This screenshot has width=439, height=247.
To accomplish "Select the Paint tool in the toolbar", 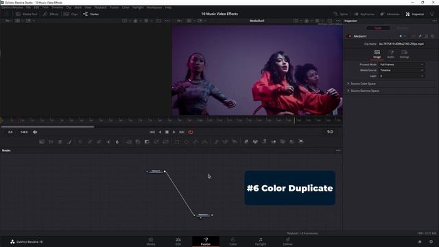I will (69, 142).
